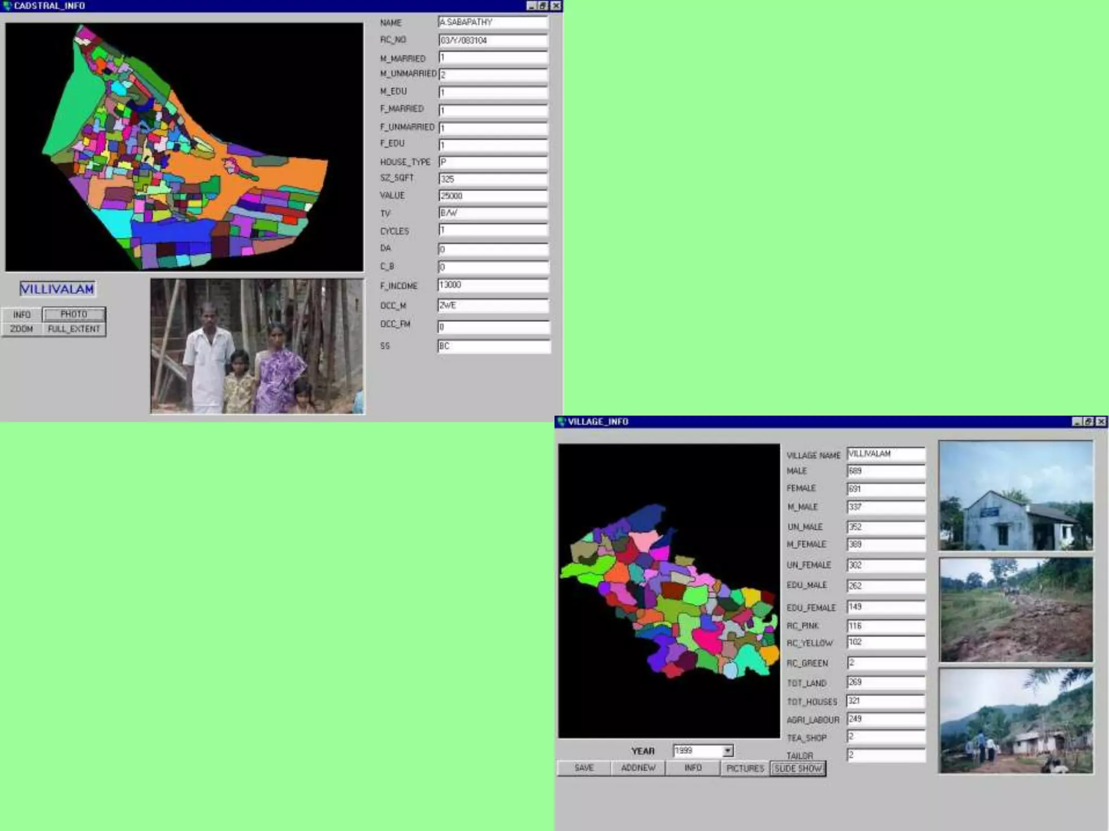Click the RC_NO input field
The width and height of the screenshot is (1109, 831).
[x=493, y=40]
